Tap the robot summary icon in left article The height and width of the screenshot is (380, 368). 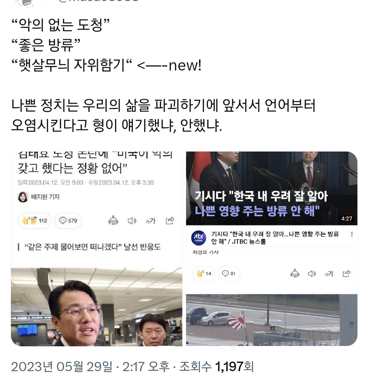click(x=113, y=221)
